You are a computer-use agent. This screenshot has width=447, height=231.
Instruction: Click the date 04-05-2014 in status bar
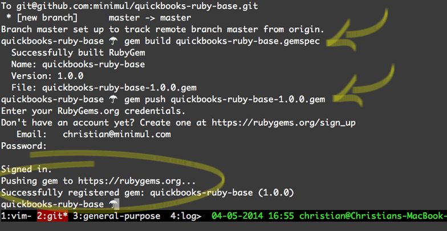[237, 216]
